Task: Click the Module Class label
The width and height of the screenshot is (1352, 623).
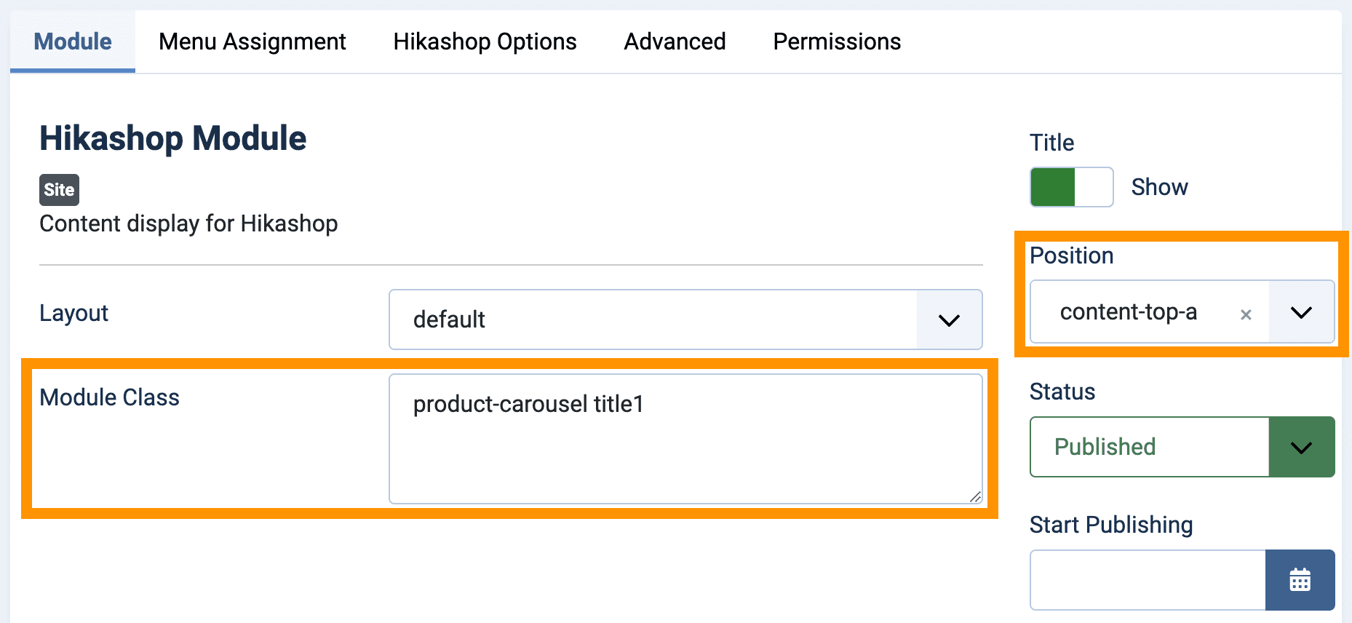Action: click(x=109, y=397)
